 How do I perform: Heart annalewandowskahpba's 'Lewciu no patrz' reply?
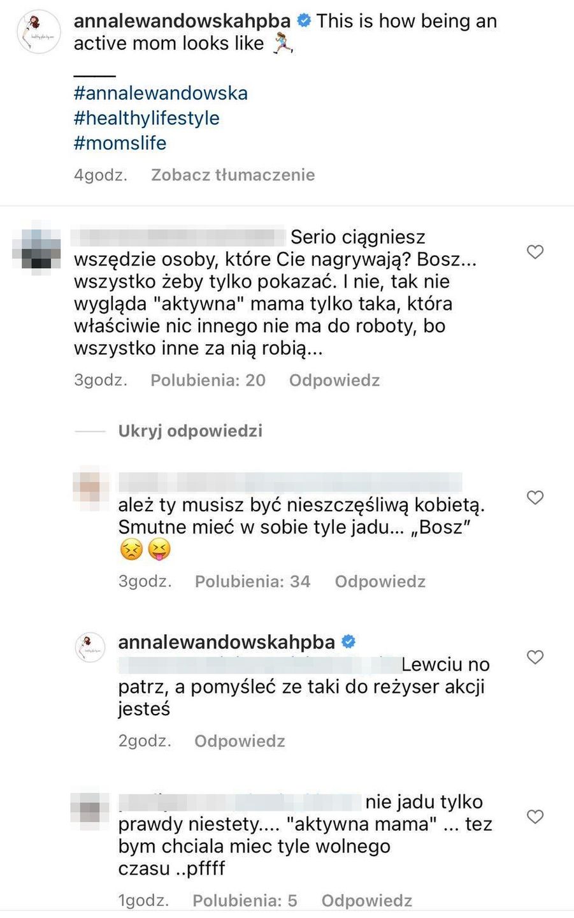tap(535, 657)
